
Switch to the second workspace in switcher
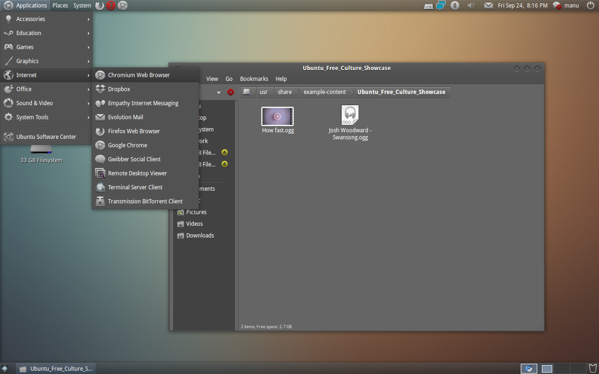pos(547,369)
